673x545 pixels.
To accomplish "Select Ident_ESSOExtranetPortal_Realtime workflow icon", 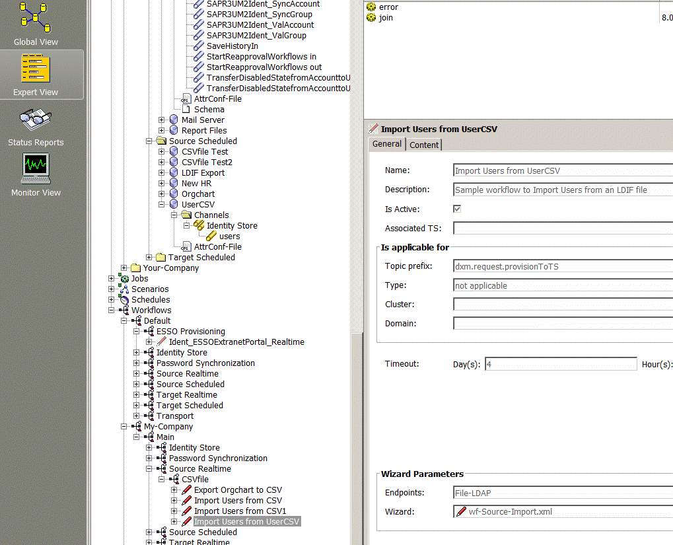I will click(x=162, y=342).
